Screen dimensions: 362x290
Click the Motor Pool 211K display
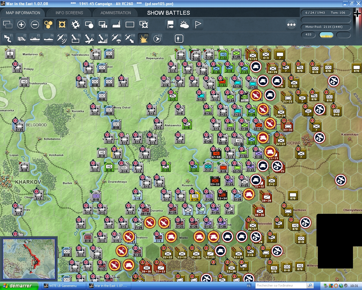pyautogui.click(x=325, y=27)
